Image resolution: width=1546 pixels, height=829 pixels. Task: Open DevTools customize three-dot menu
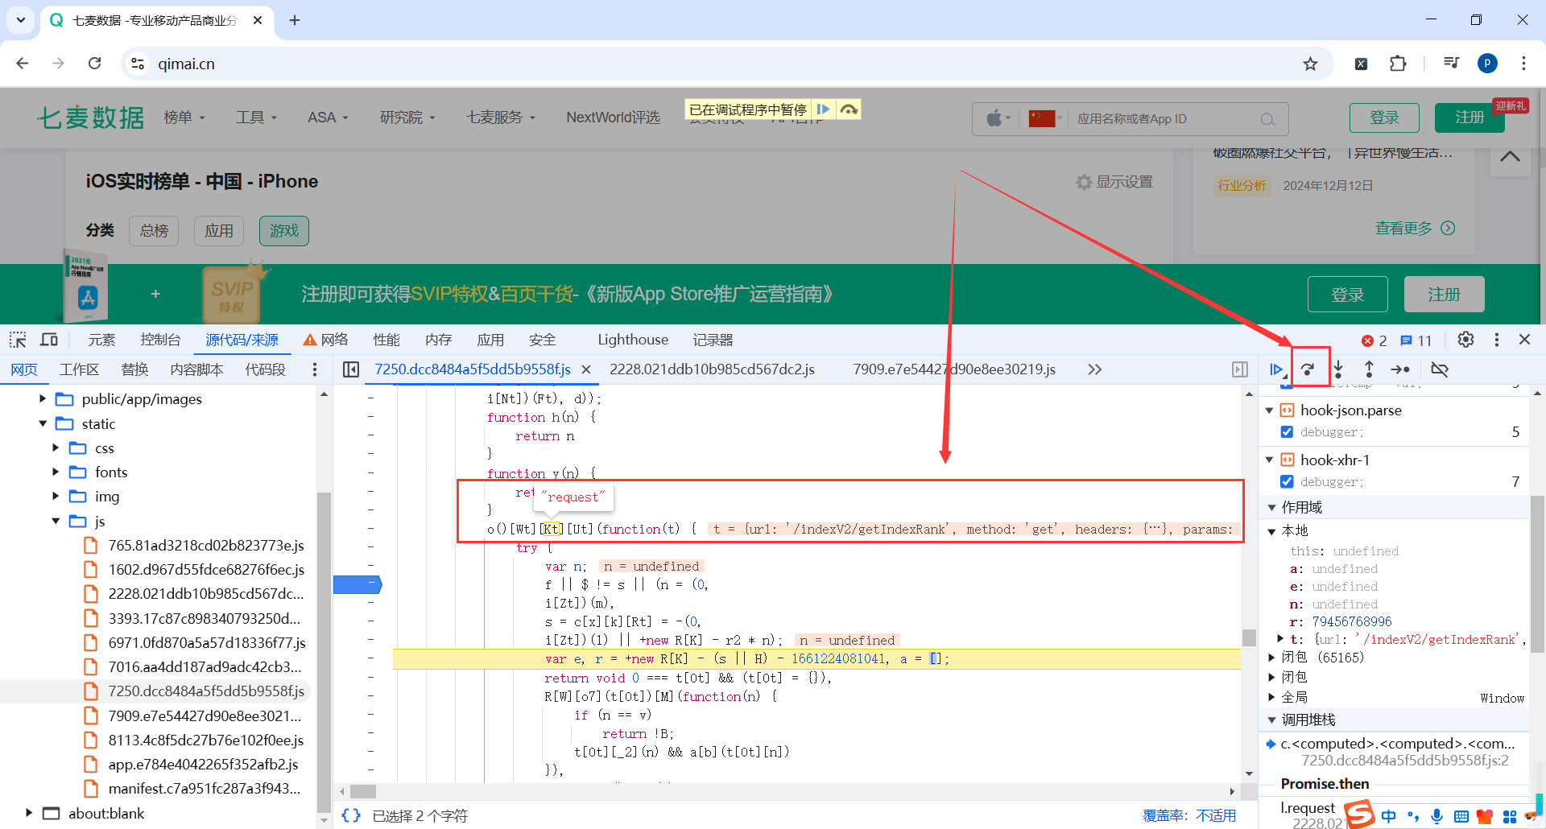pyautogui.click(x=1497, y=340)
